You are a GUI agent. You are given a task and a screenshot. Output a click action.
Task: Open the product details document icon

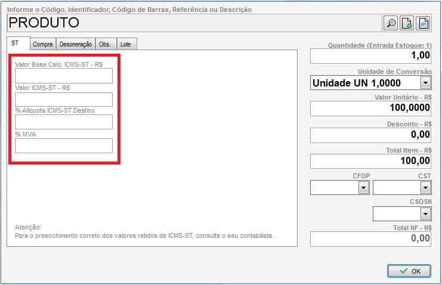click(423, 23)
